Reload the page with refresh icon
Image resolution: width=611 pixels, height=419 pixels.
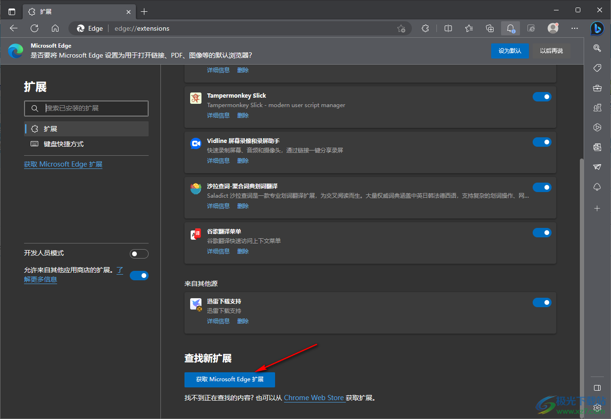34,28
